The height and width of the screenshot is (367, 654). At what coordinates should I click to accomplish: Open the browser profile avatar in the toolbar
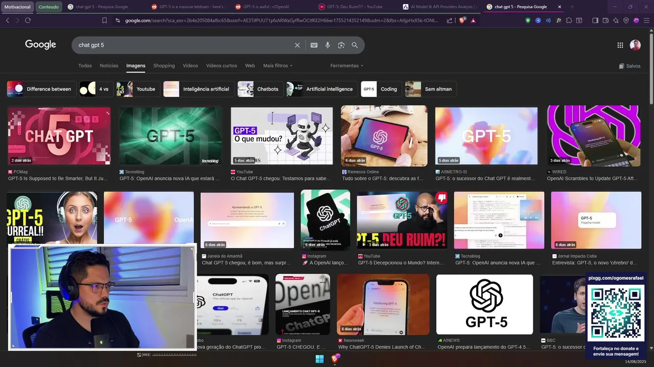[x=636, y=20]
